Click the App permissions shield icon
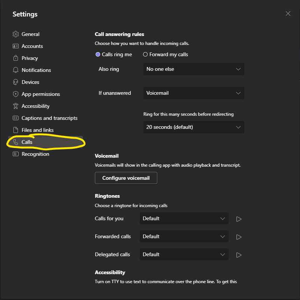The width and height of the screenshot is (300, 300). (x=15, y=94)
